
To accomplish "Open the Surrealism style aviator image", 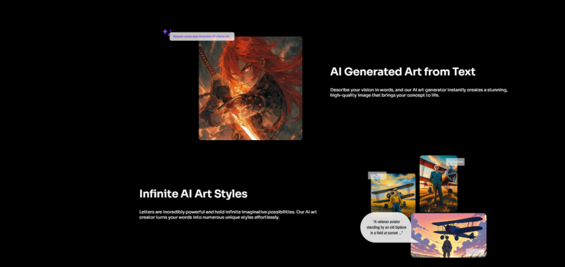I will pos(438,183).
